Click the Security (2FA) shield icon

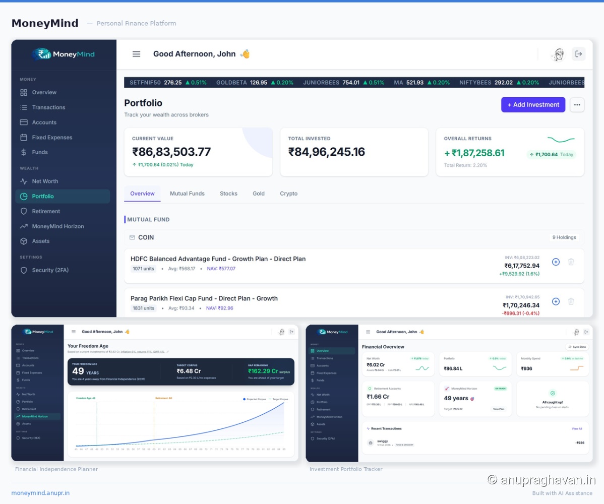click(x=24, y=270)
